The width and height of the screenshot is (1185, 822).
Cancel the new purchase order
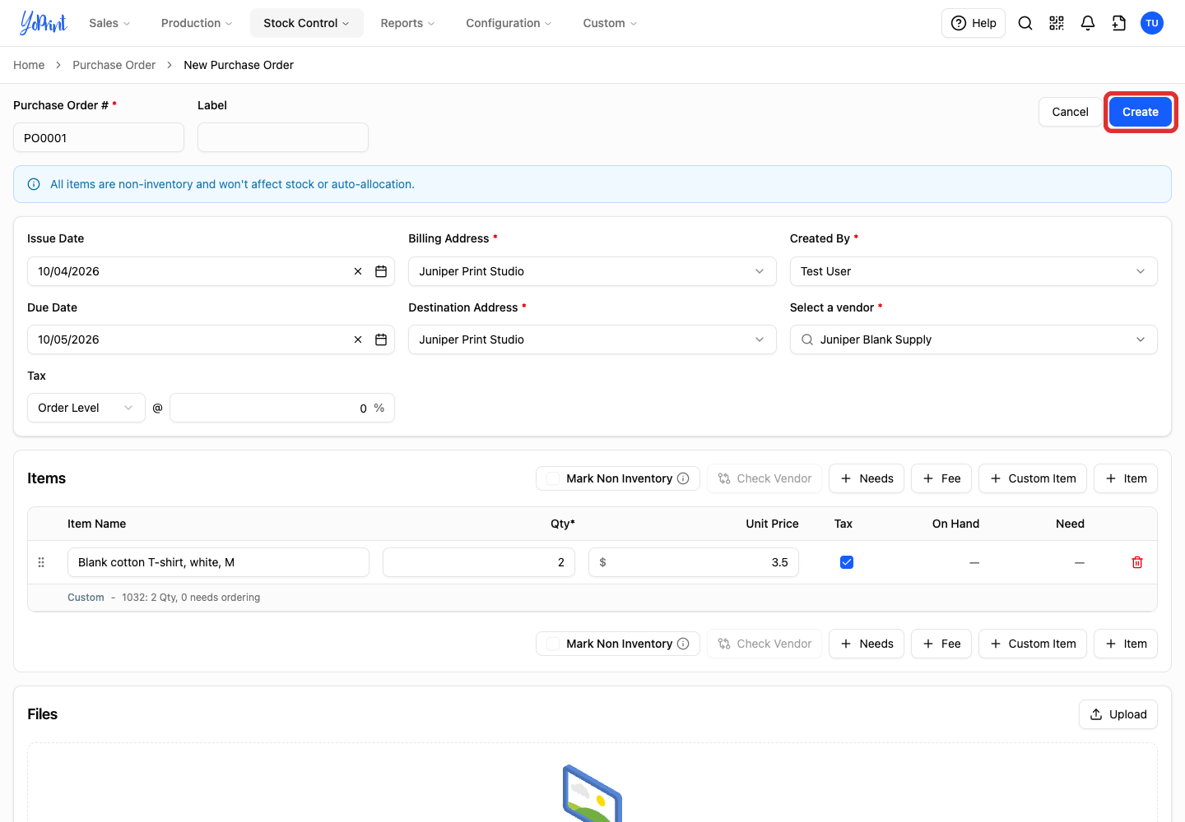point(1070,112)
